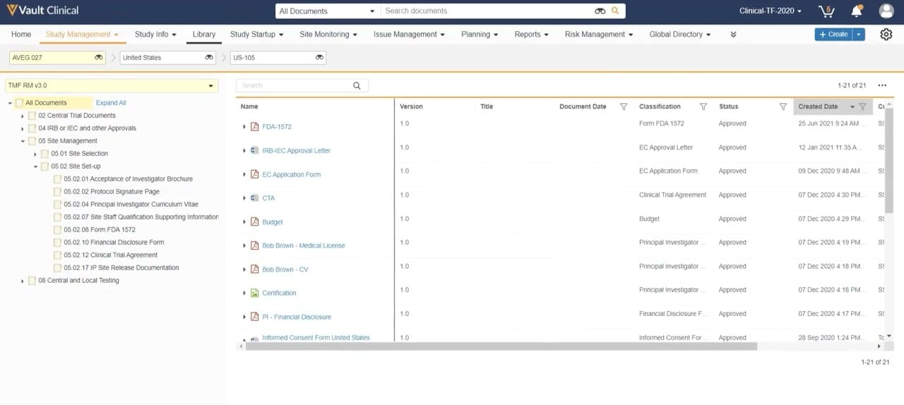
Task: Click PDF icon beside FDA-1572
Action: point(255,127)
